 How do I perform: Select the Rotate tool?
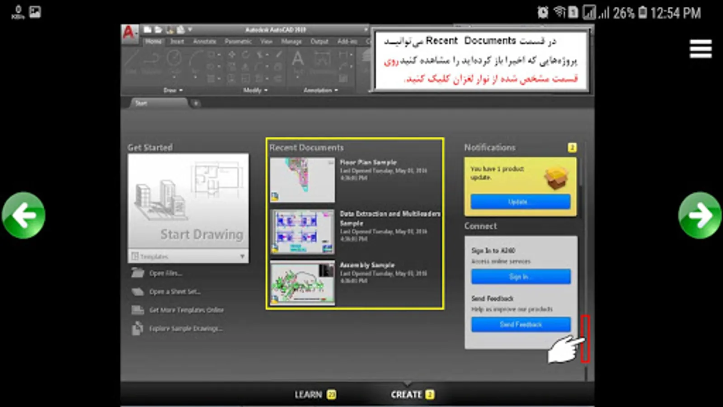(245, 55)
